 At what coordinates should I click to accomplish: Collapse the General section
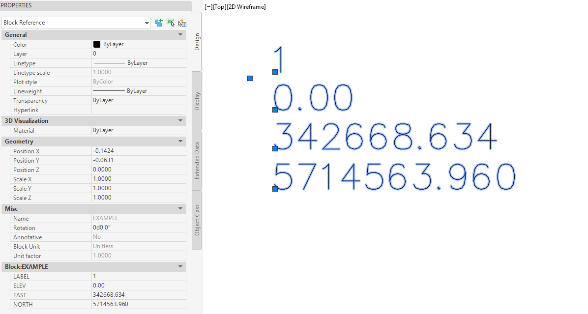(180, 35)
